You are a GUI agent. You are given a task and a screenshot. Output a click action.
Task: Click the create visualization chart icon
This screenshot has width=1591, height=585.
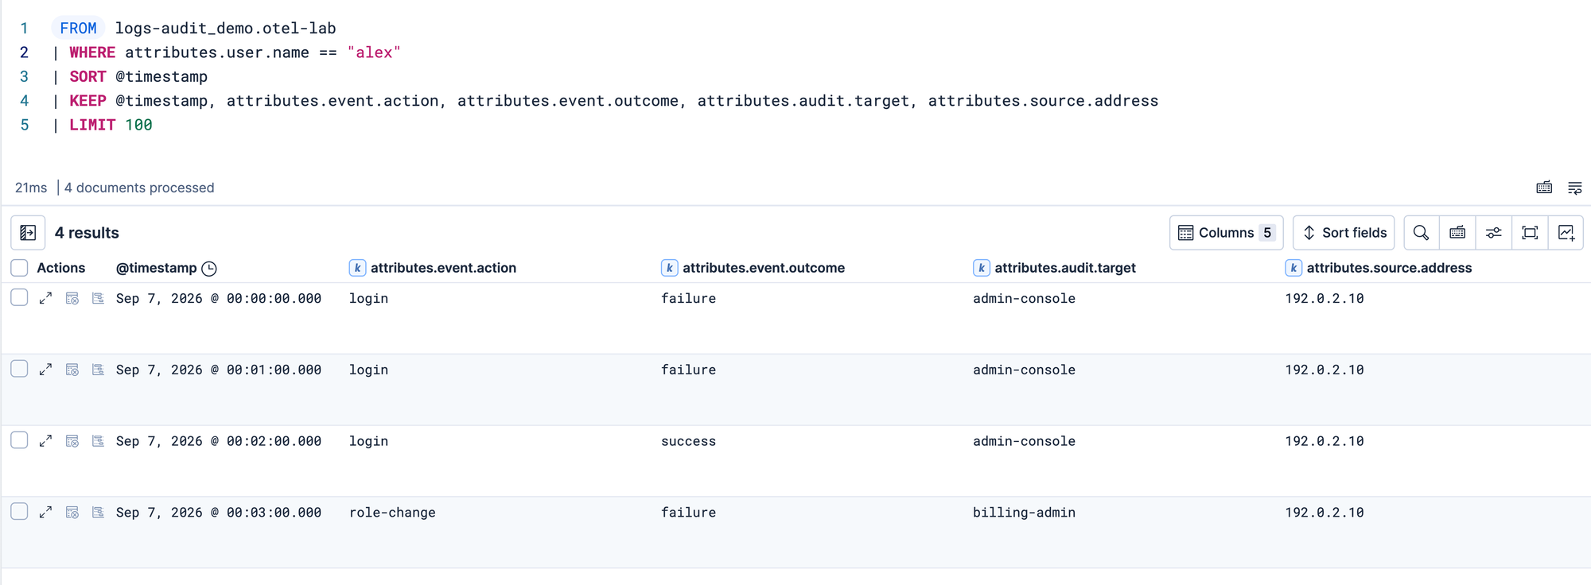pyautogui.click(x=1566, y=233)
